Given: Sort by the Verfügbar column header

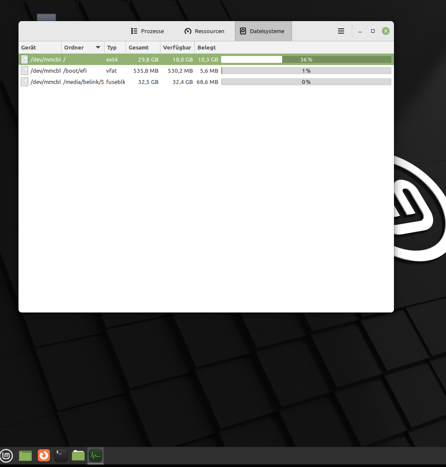Looking at the screenshot, I should coord(177,47).
